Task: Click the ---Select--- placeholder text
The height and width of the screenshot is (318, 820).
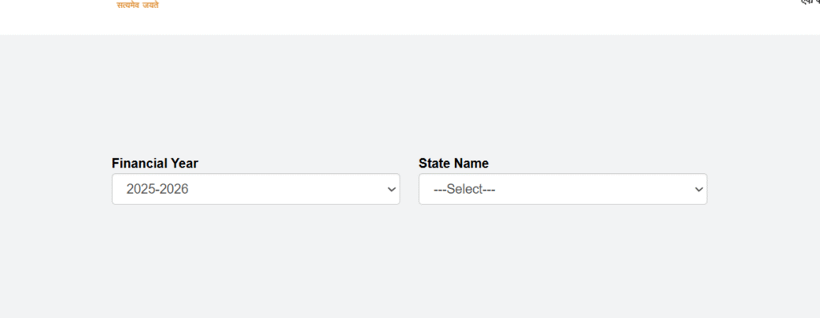Action: pyautogui.click(x=464, y=189)
